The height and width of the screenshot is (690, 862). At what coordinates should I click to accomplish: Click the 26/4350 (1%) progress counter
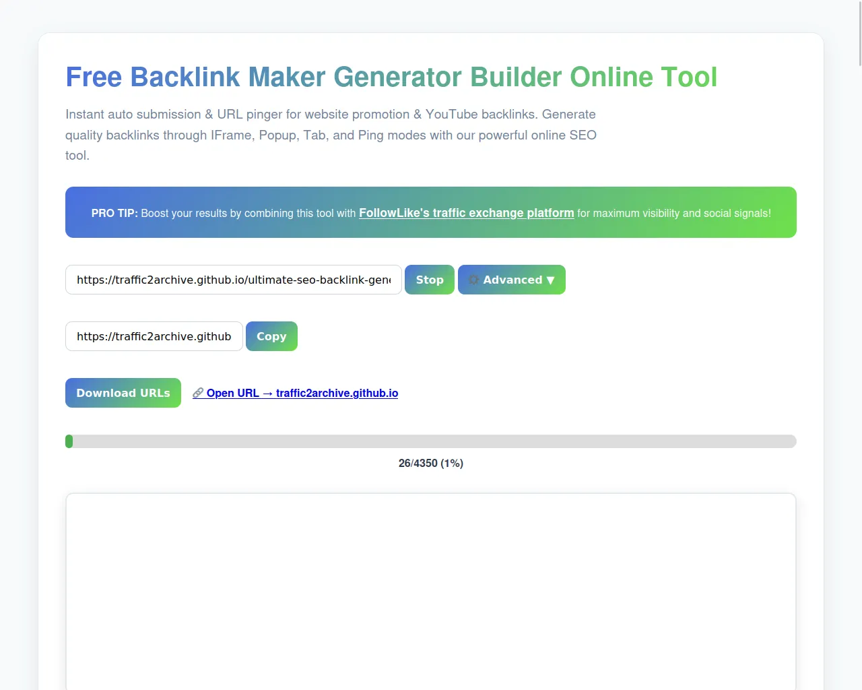[x=431, y=463]
